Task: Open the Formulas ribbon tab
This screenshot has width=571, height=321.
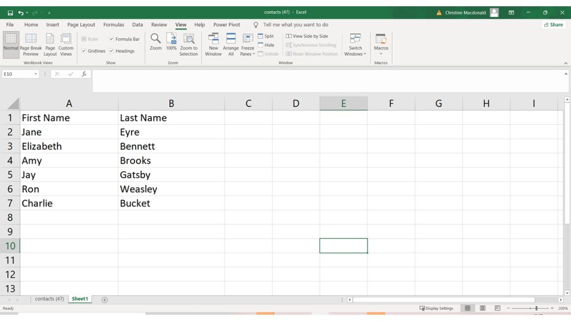Action: [x=114, y=25]
